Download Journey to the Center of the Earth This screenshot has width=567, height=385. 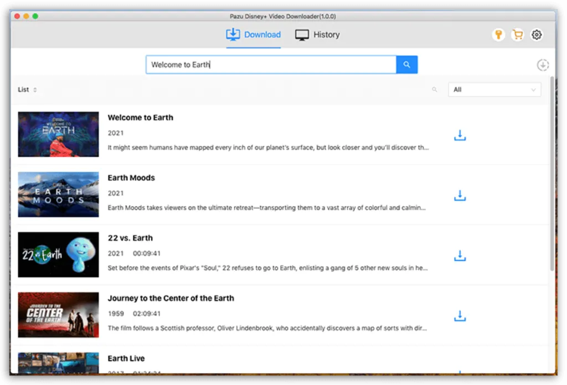(x=460, y=316)
